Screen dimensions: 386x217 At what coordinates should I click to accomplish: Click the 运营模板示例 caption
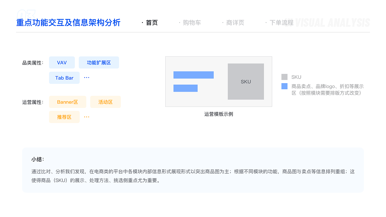pyautogui.click(x=219, y=114)
